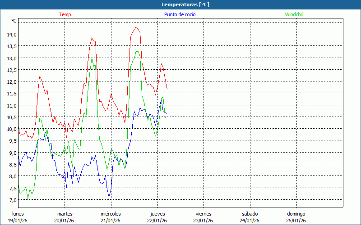Click the 19/01/26 date label
Screen dimensions: 361x225
pyautogui.click(x=18, y=220)
